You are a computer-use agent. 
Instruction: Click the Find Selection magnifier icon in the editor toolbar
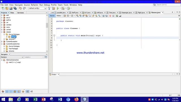pos(77,16)
